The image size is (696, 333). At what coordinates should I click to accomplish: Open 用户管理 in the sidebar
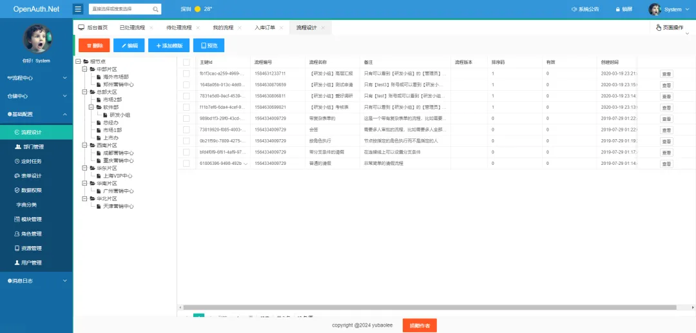(x=30, y=263)
